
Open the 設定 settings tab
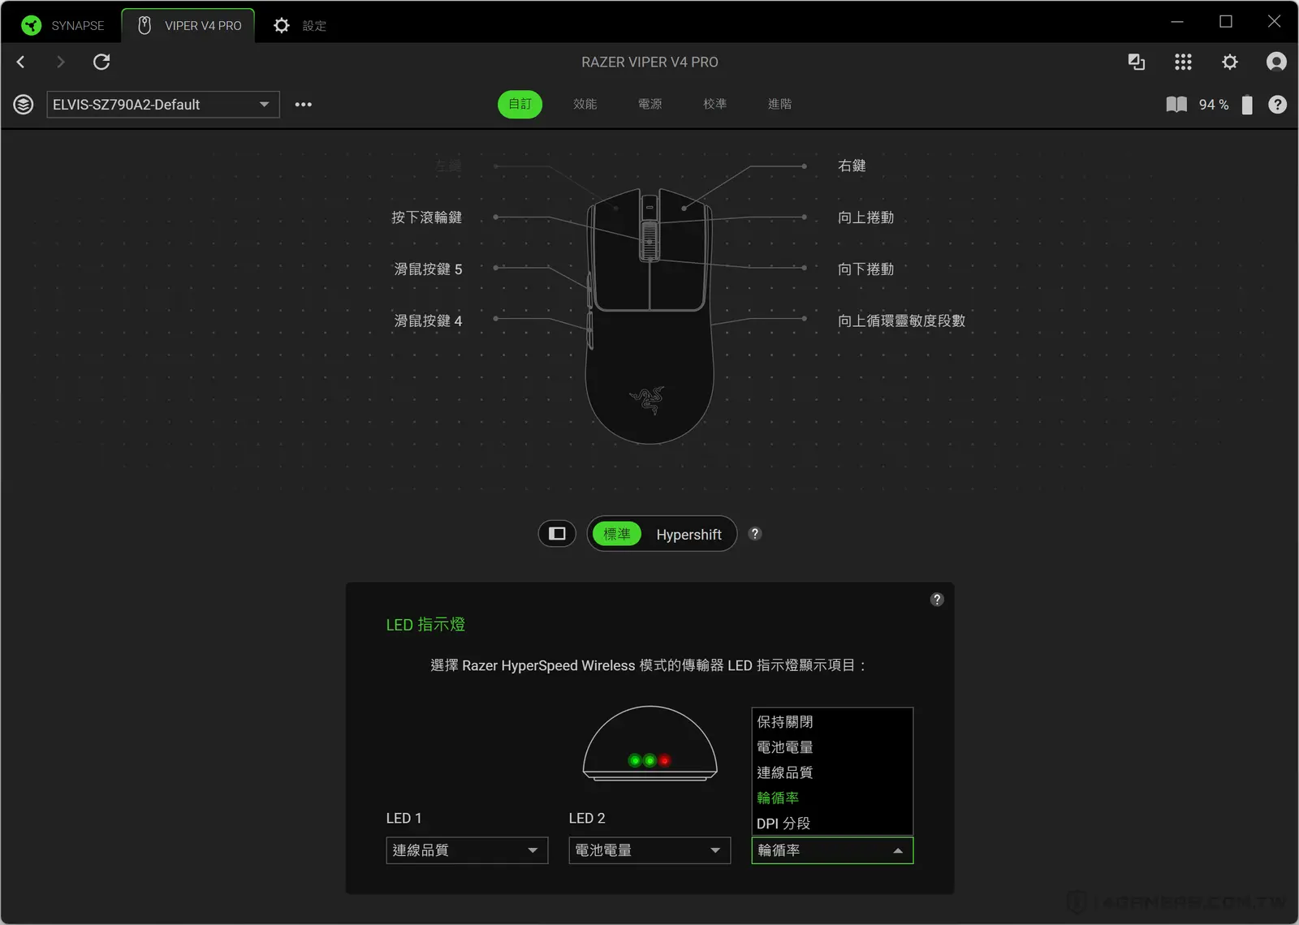click(300, 25)
